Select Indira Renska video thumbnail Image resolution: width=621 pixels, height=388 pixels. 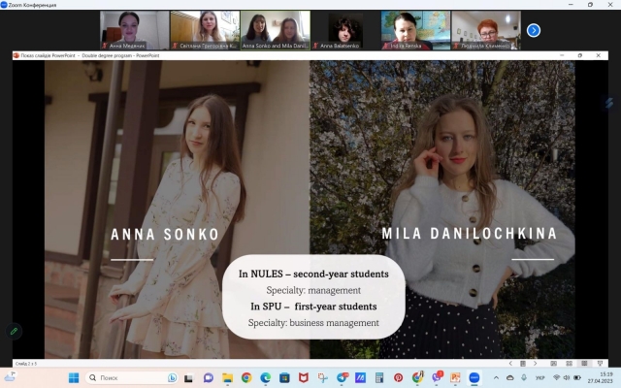(415, 30)
